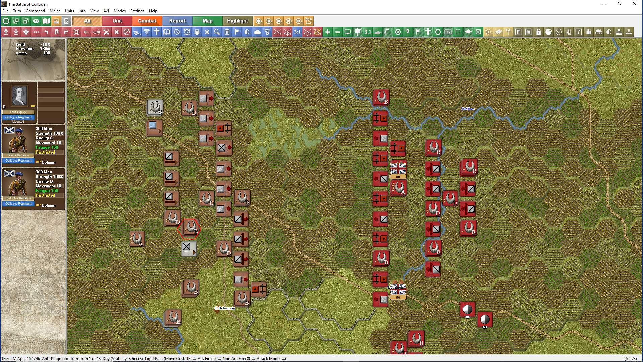Click the about-face U-turn icon
Screen dimensions: 643x362
coord(56,32)
